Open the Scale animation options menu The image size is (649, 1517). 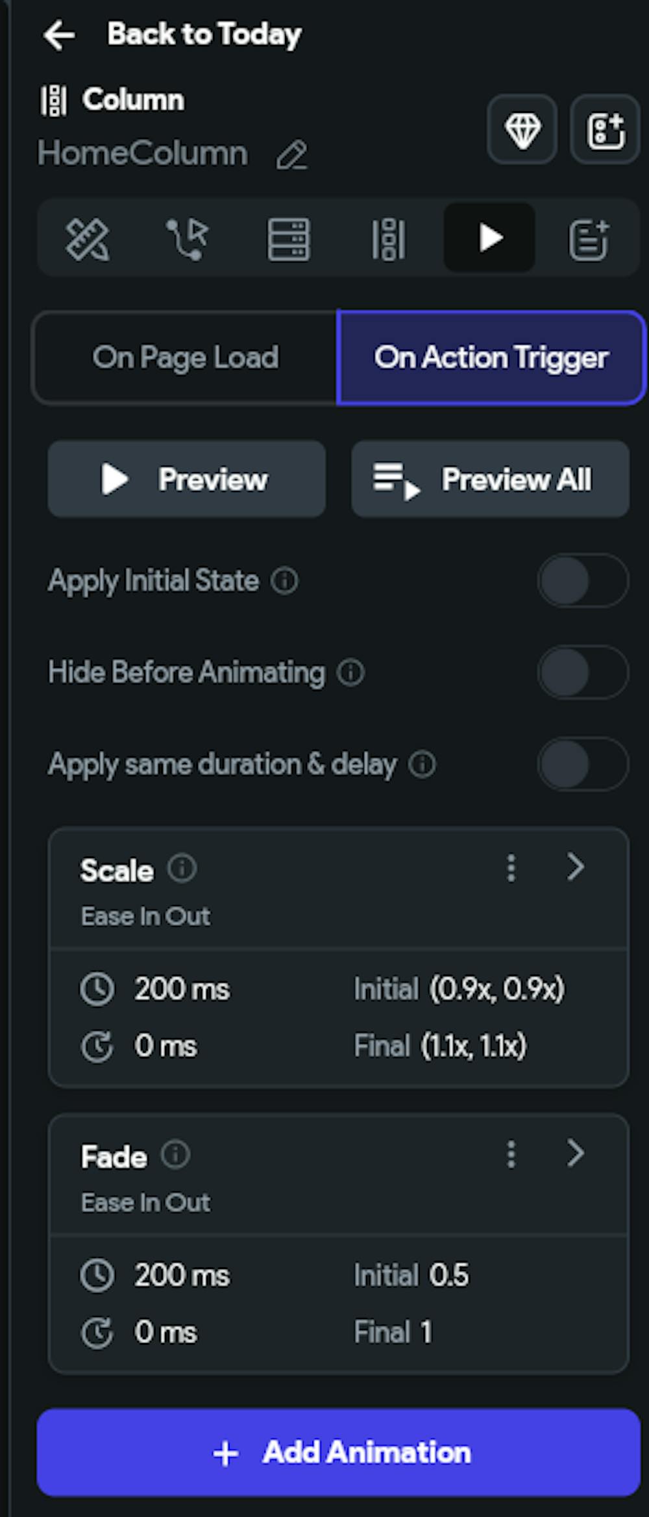tap(511, 868)
